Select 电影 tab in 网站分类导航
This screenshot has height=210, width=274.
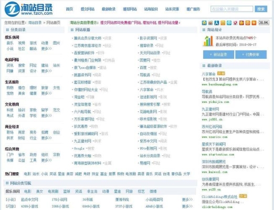click(x=27, y=191)
